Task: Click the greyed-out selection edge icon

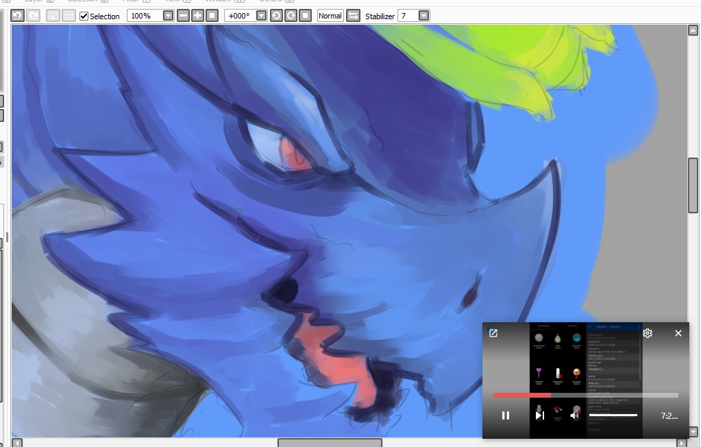Action: coord(69,16)
